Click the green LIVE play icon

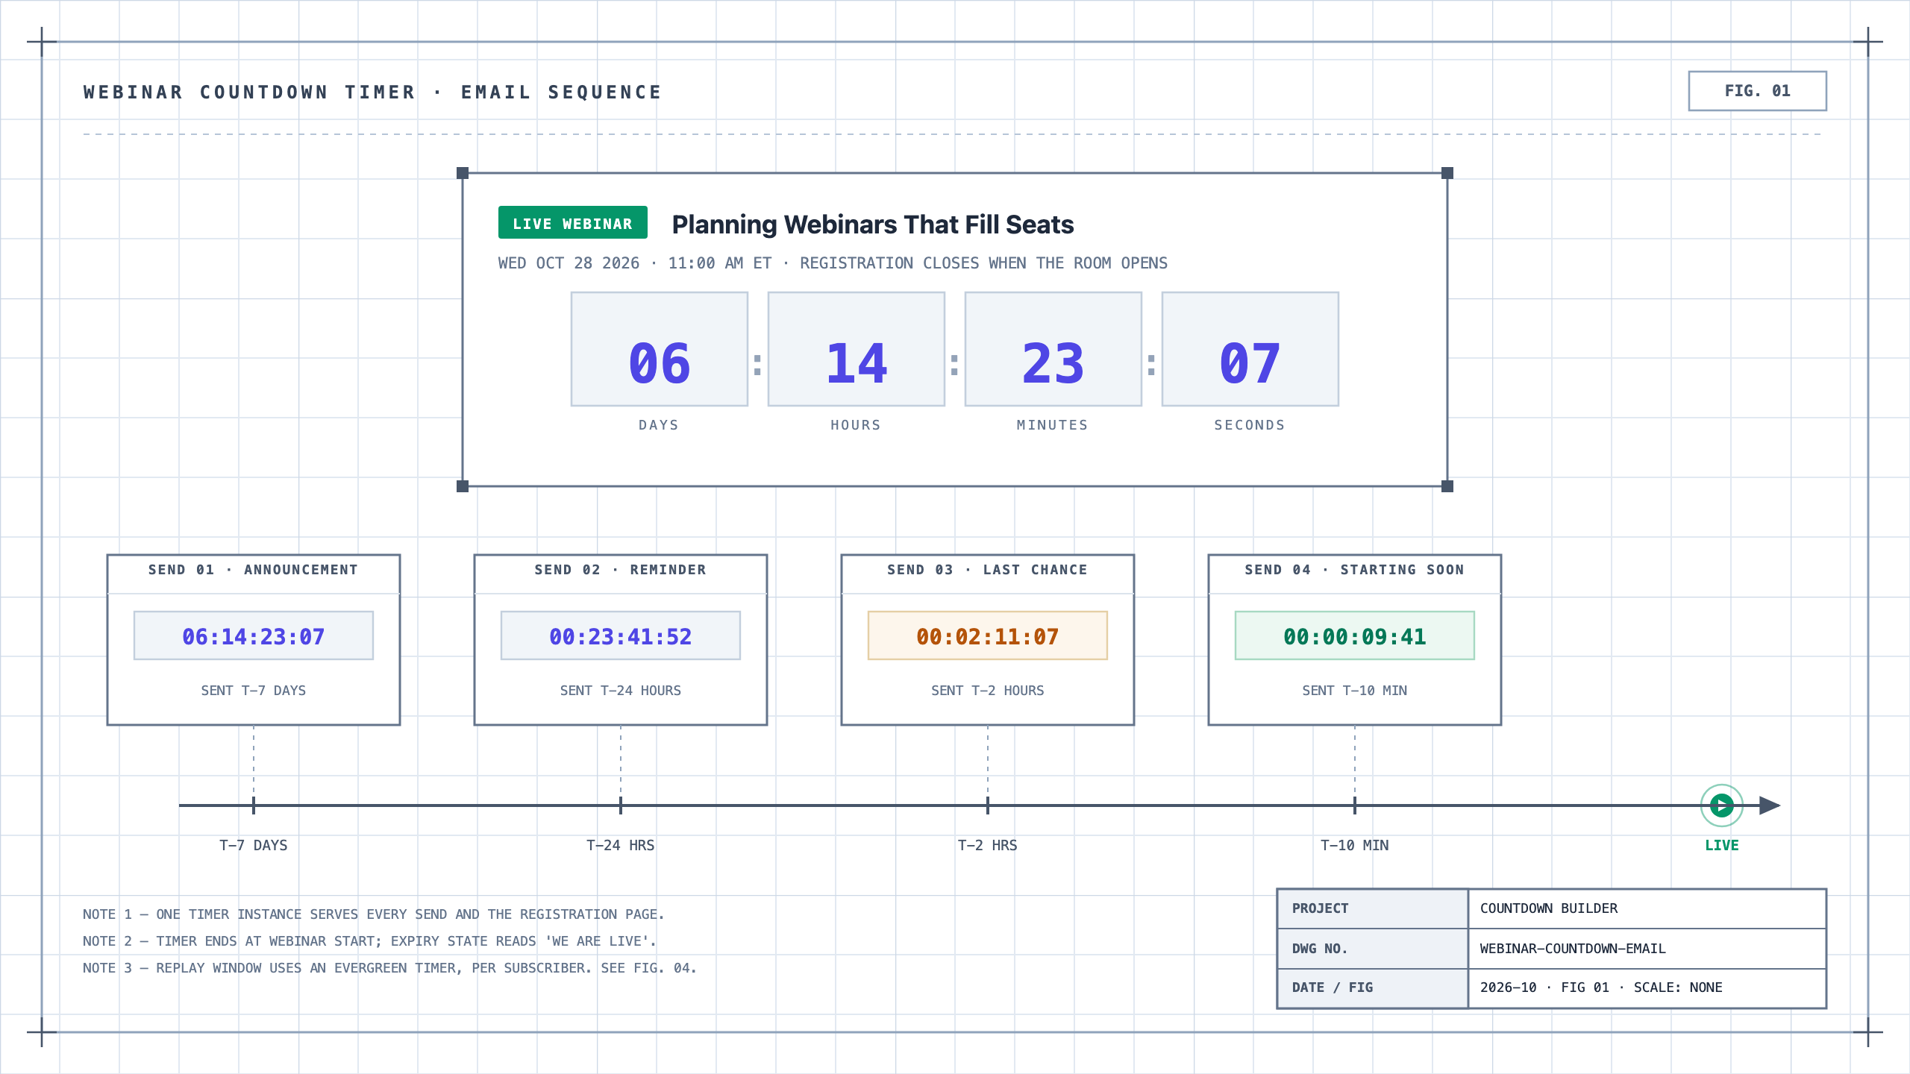[1721, 805]
